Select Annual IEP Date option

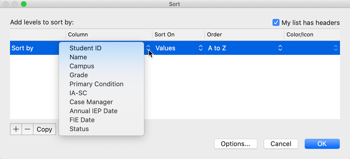tap(93, 111)
